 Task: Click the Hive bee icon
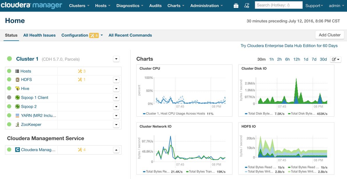coord(17,88)
